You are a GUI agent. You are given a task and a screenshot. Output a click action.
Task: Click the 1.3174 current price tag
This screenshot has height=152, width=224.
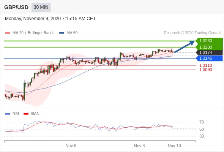[x=209, y=52]
